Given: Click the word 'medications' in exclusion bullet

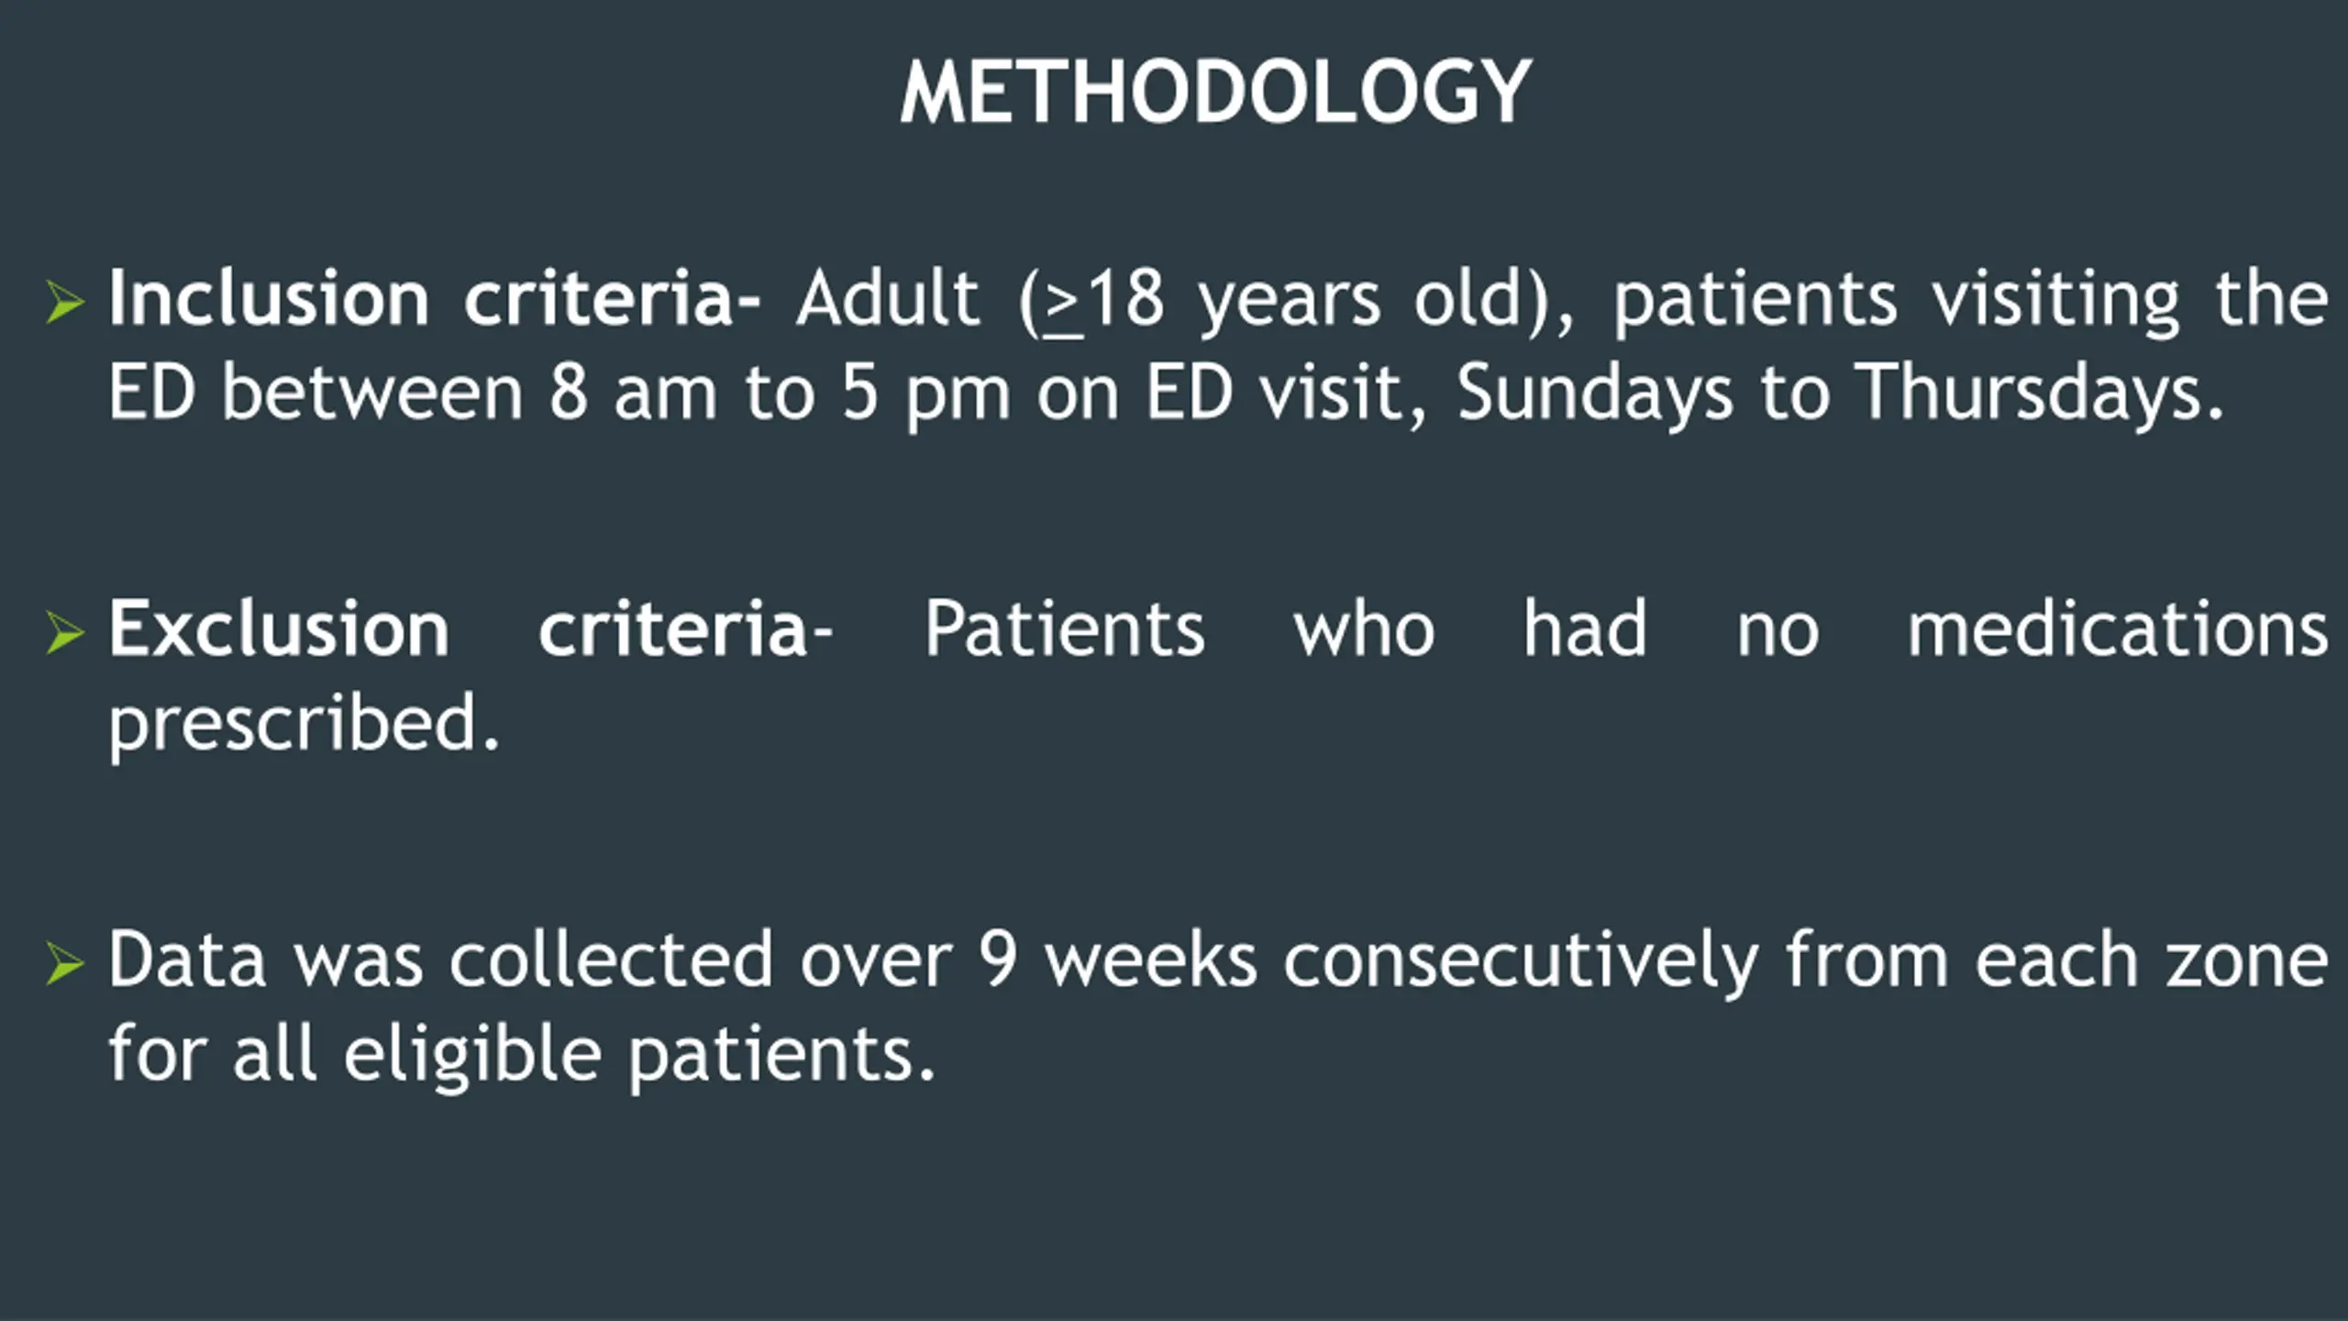Looking at the screenshot, I should tap(2118, 629).
